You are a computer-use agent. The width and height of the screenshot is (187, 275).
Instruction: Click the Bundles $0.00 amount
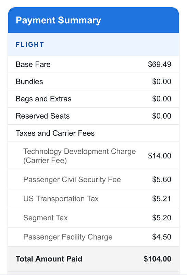[162, 81]
